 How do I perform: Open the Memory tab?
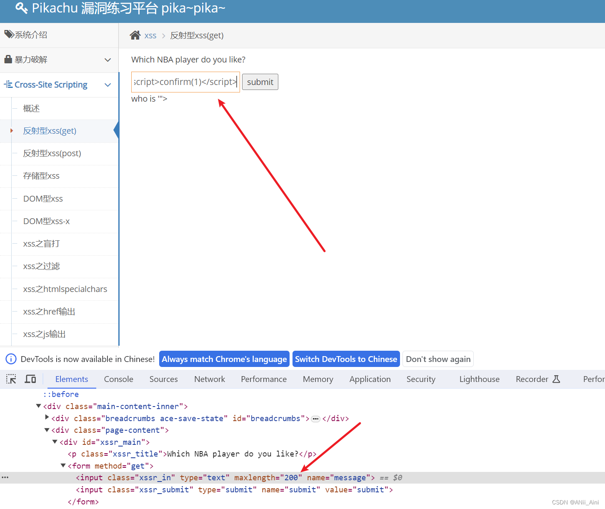coord(318,379)
